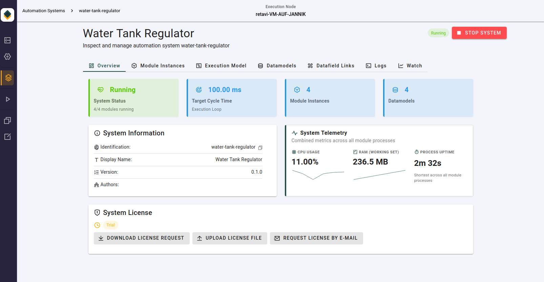The image size is (544, 282).
Task: Click the clock icon beside the Trial badge
Action: [97, 225]
